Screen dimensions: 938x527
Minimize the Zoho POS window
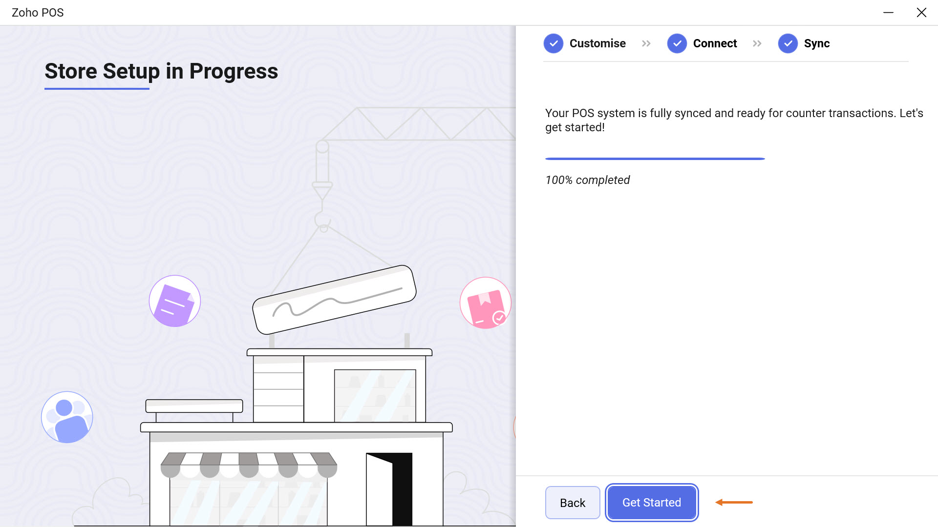click(x=888, y=13)
